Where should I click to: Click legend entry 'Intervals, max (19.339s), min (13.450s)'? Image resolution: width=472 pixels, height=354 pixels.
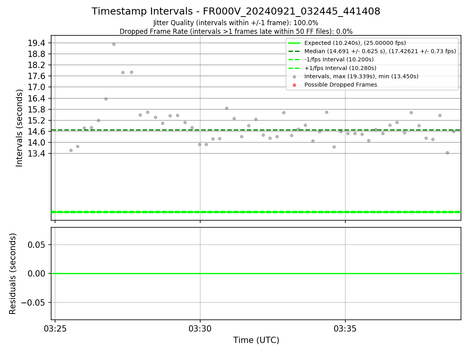click(361, 76)
